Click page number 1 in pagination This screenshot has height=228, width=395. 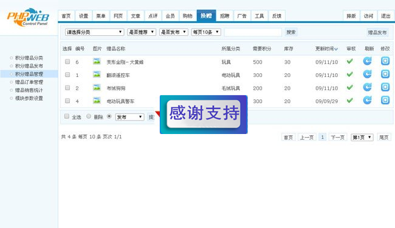pyautogui.click(x=322, y=137)
